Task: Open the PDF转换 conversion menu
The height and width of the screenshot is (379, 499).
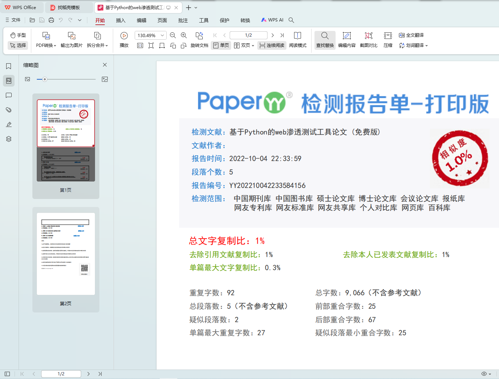Action: click(x=46, y=40)
